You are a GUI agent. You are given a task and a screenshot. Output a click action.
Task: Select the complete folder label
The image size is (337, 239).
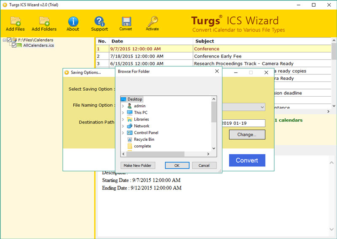pyautogui.click(x=142, y=146)
